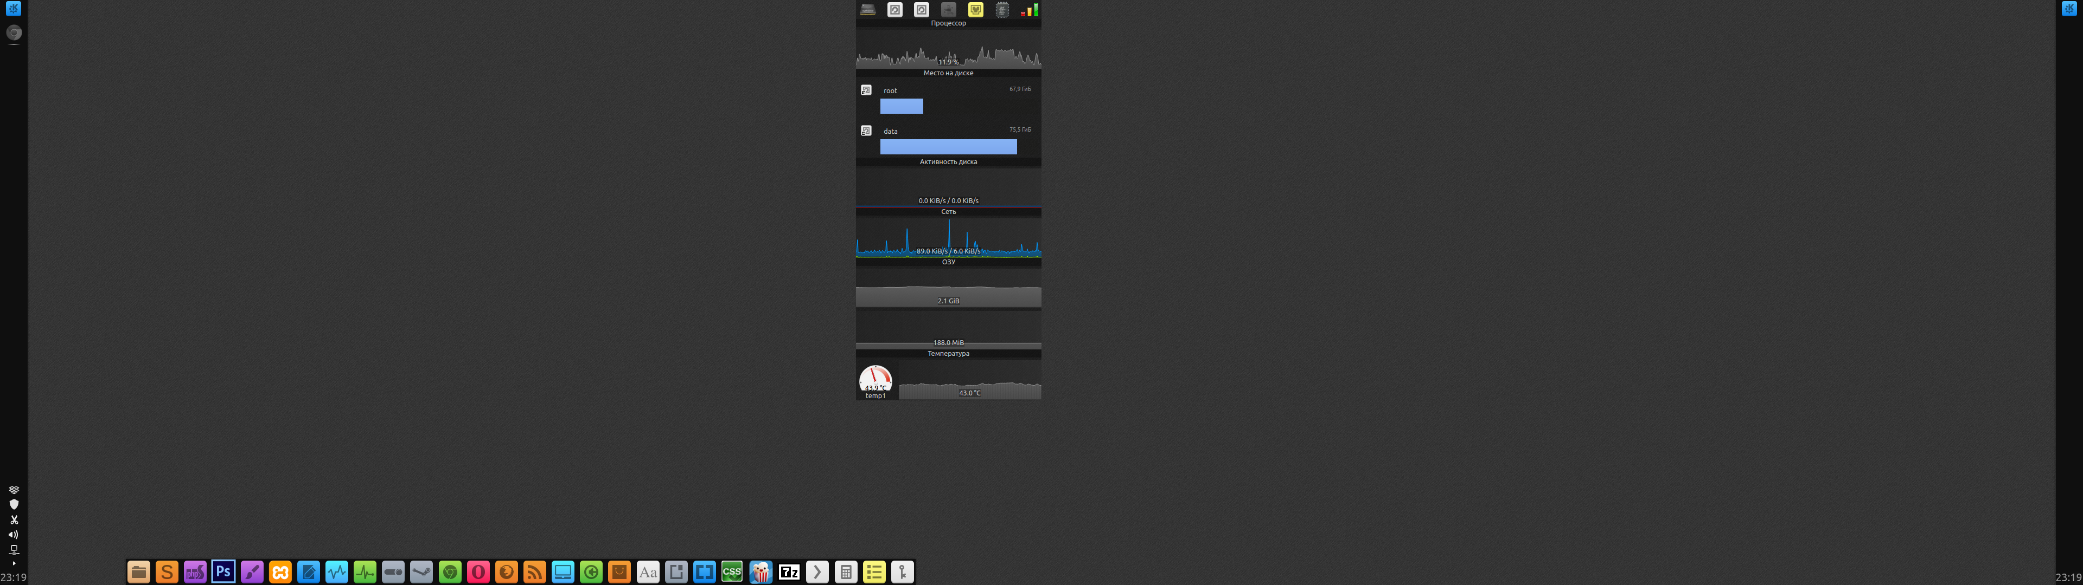The image size is (2083, 585).
Task: Open the scissors clipboard tray icon
Action: pos(14,519)
